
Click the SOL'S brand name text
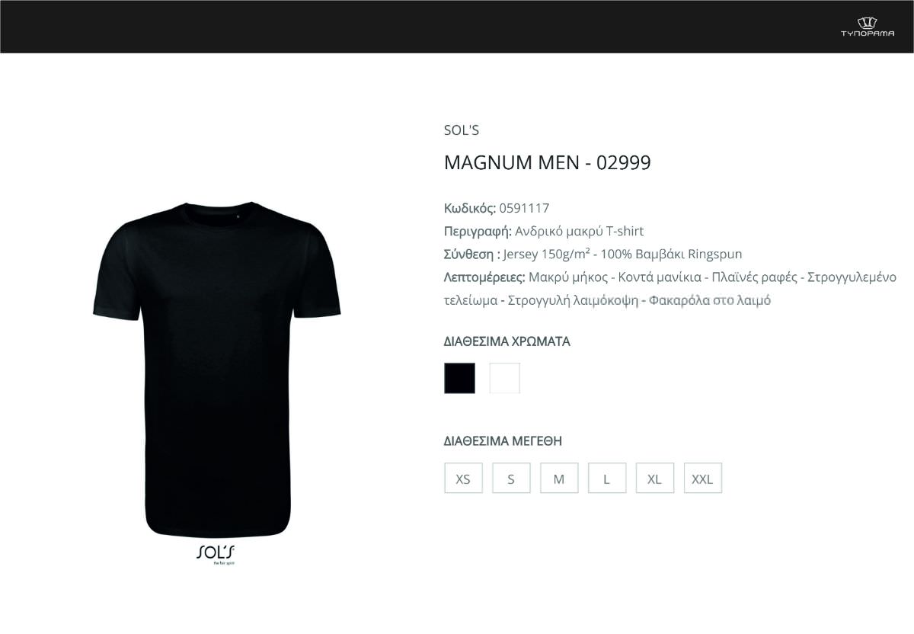(462, 130)
